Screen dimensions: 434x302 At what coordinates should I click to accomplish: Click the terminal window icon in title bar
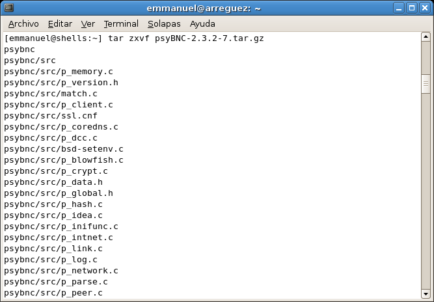pyautogui.click(x=9, y=8)
